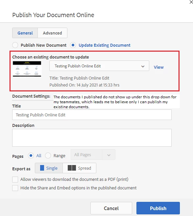
Task: Open the Advanced tab
Action: point(52,33)
